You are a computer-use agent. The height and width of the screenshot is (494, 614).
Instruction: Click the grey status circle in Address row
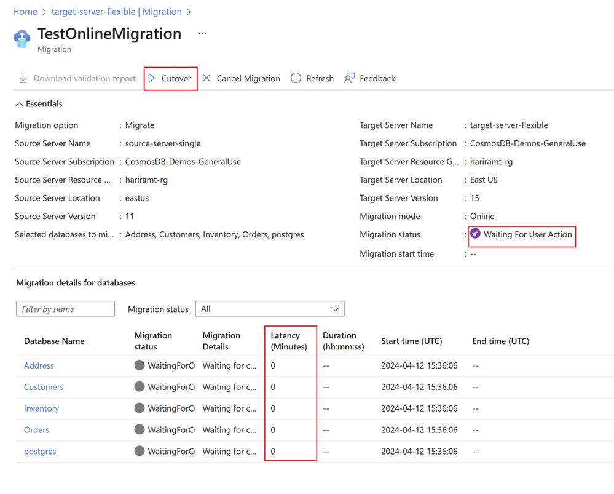[x=140, y=365]
